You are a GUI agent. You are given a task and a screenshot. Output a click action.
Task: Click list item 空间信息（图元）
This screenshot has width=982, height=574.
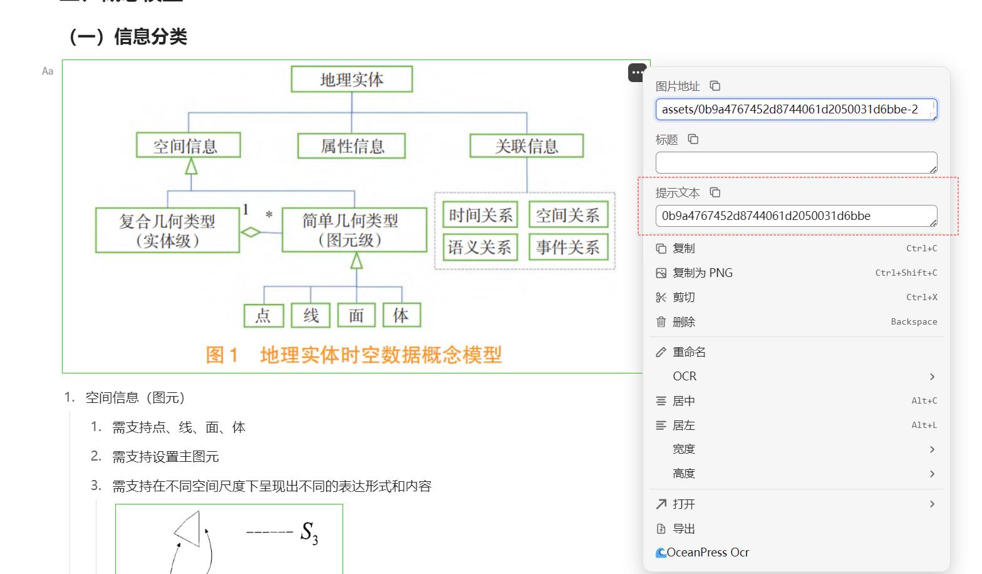pos(135,398)
